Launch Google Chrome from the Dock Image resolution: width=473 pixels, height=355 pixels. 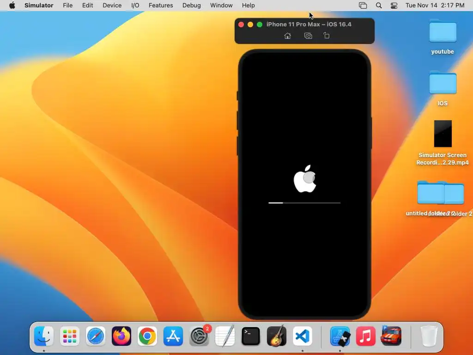(x=147, y=336)
